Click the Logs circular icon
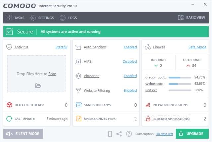Viewport: 212px width, 142px height. pyautogui.click(x=63, y=18)
